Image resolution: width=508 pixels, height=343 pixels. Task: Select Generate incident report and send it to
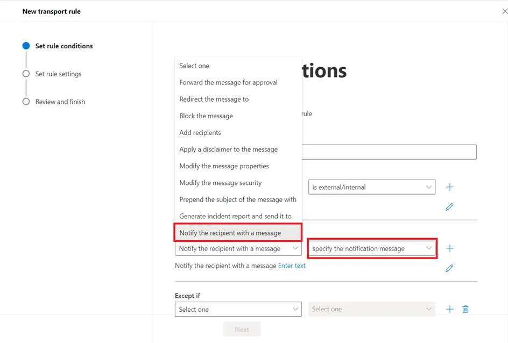click(x=235, y=216)
